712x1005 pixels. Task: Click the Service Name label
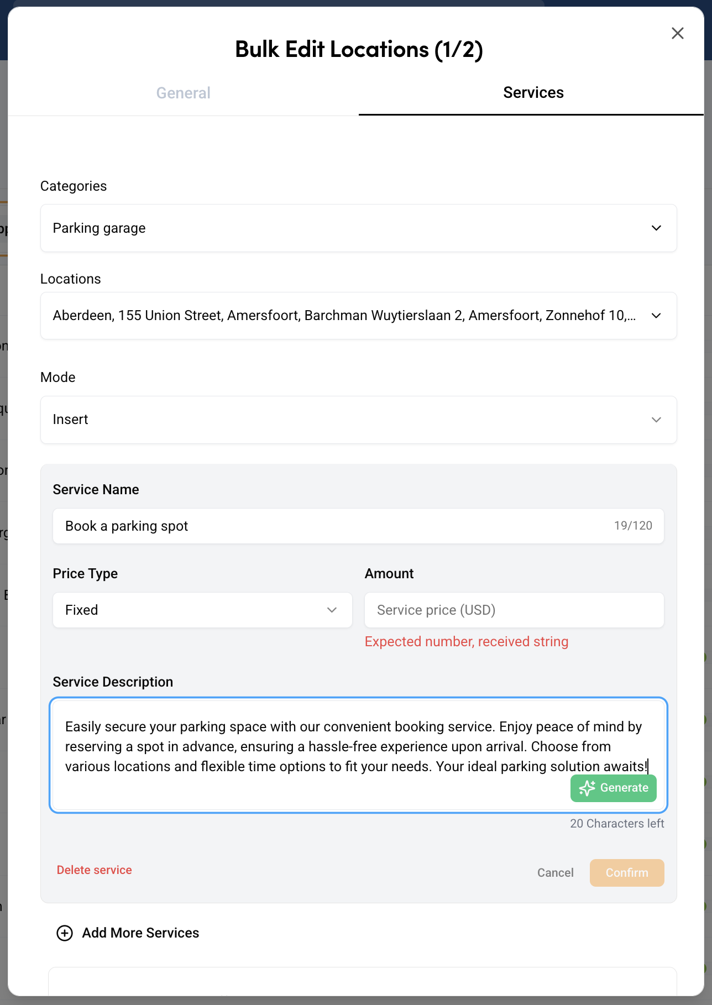click(x=96, y=489)
